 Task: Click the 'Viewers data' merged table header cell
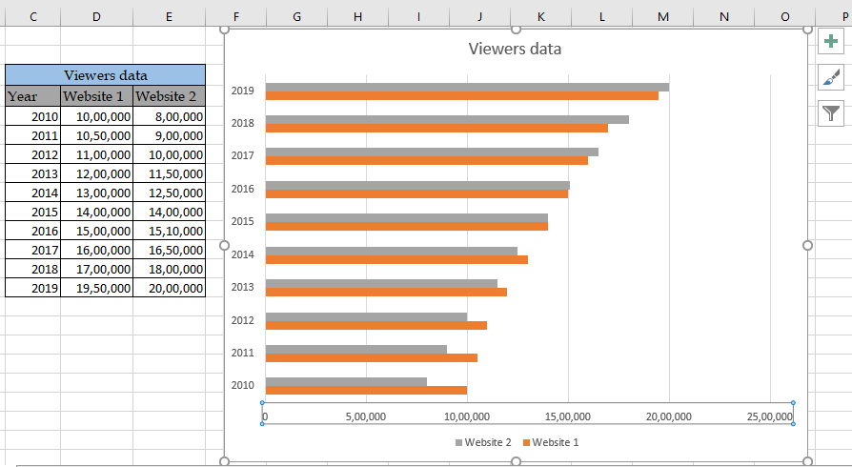(105, 75)
